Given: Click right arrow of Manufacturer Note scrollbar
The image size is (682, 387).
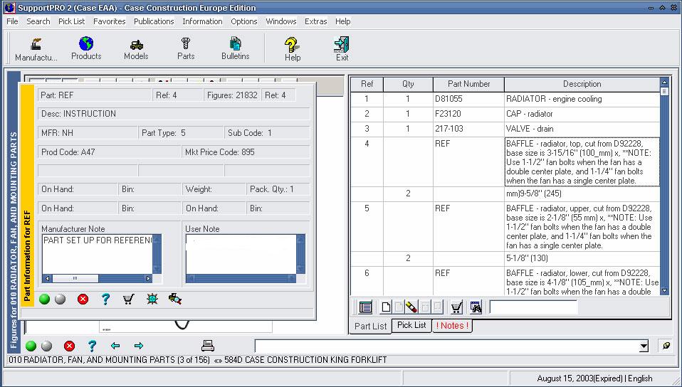Looking at the screenshot, I should coord(148,279).
